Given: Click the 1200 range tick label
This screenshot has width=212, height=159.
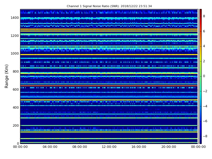Looking at the screenshot, I should point(15,36).
